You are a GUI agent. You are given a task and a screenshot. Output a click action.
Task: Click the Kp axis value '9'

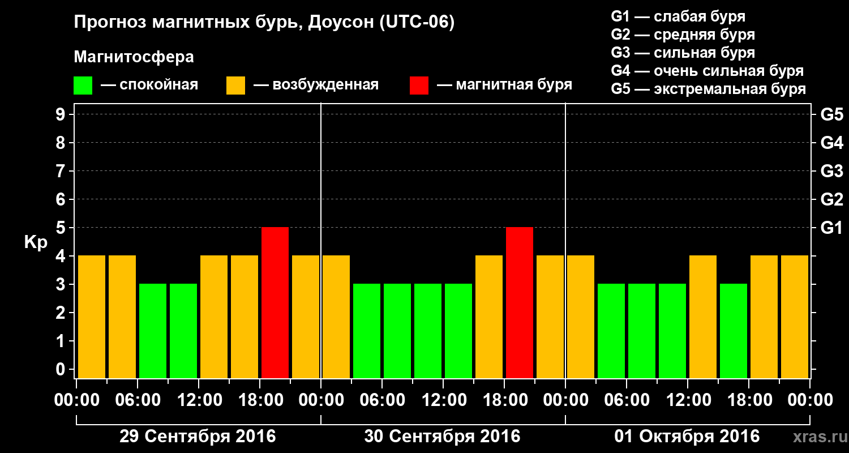point(62,114)
